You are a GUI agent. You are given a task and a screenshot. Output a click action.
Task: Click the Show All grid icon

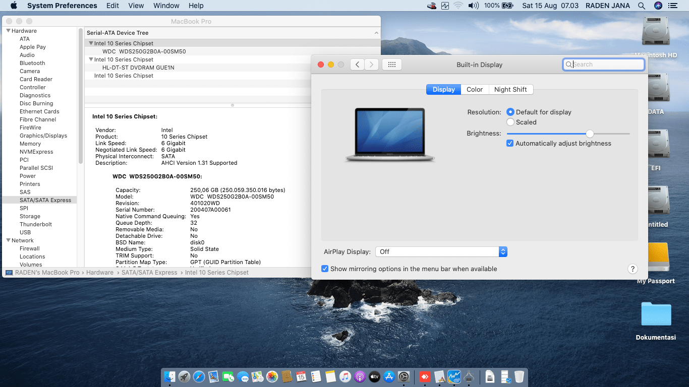click(392, 64)
